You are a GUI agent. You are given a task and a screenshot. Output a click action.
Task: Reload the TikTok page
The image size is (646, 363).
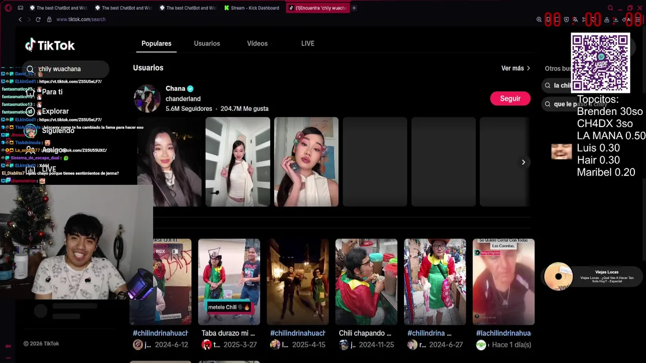[x=38, y=19]
